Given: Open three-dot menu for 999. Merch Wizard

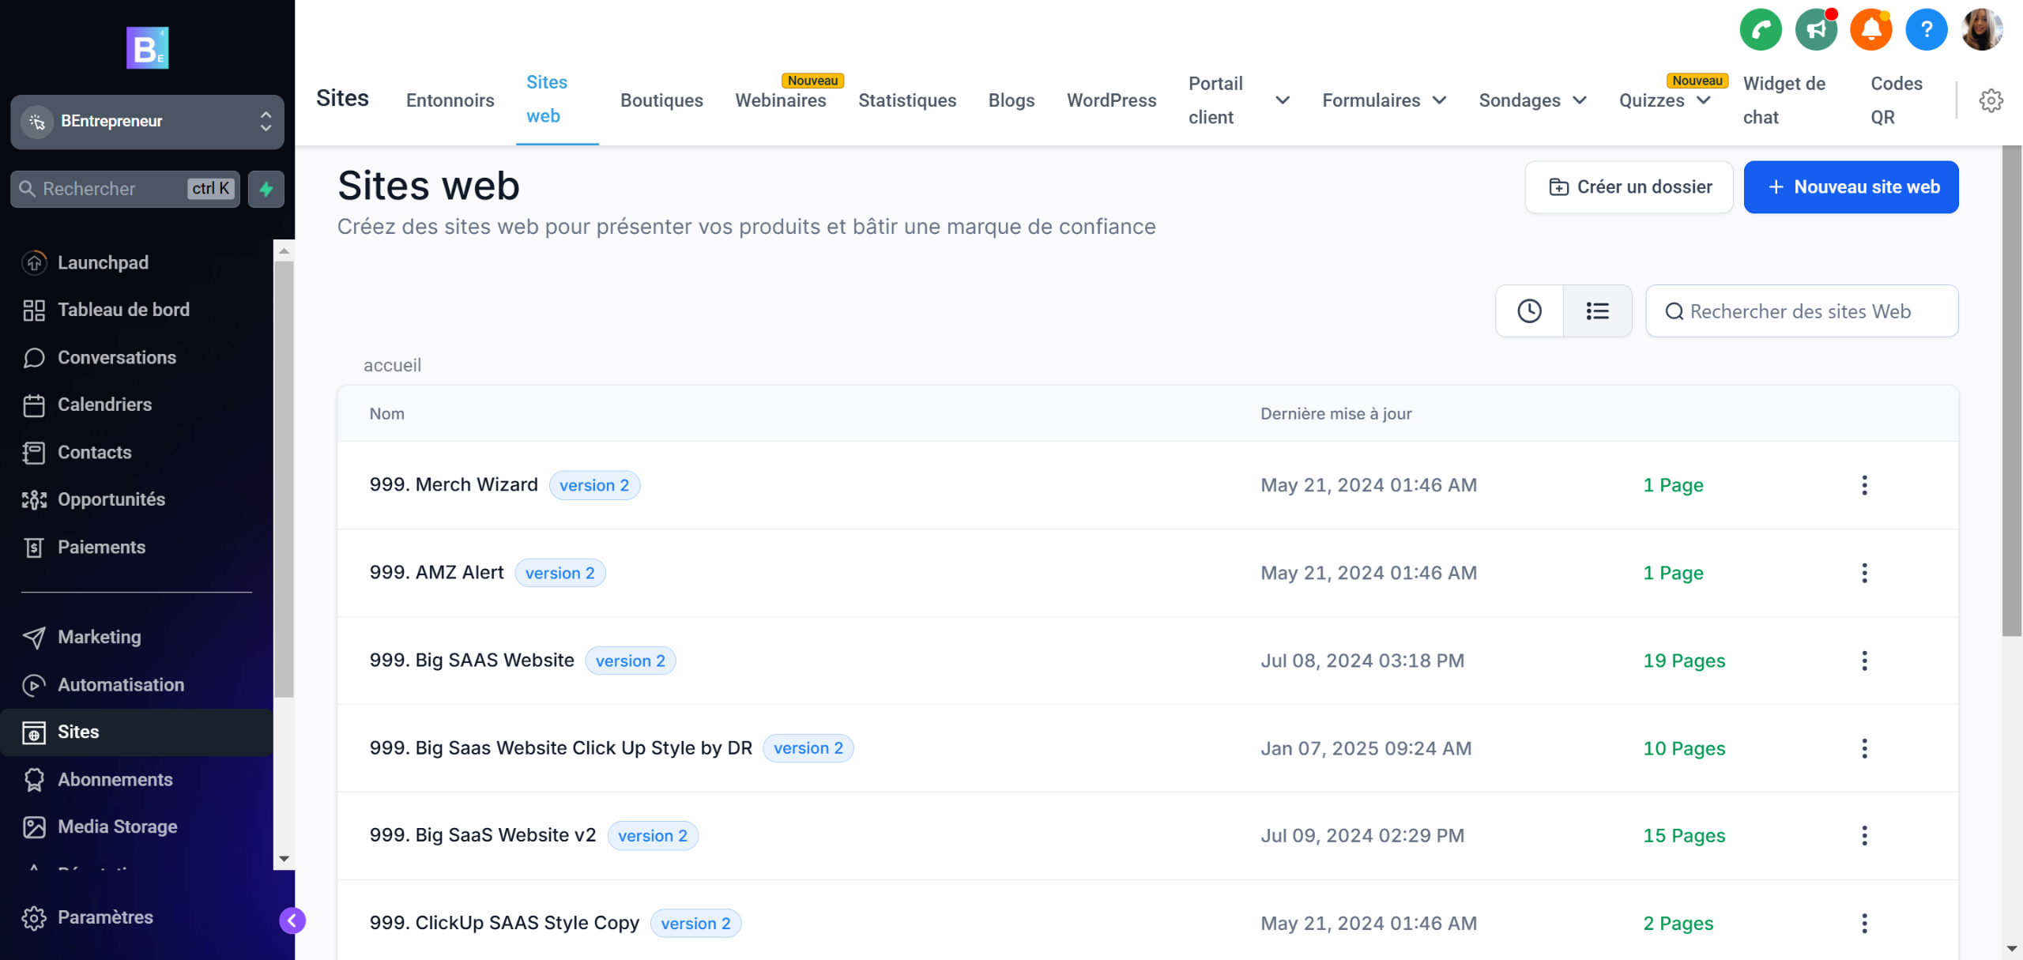Looking at the screenshot, I should click(x=1864, y=485).
